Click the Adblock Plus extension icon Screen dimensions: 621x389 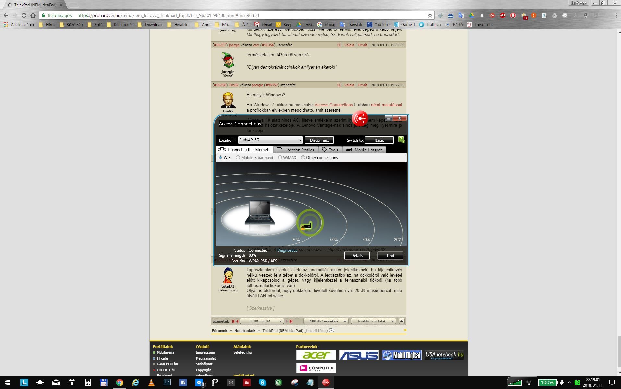(502, 15)
